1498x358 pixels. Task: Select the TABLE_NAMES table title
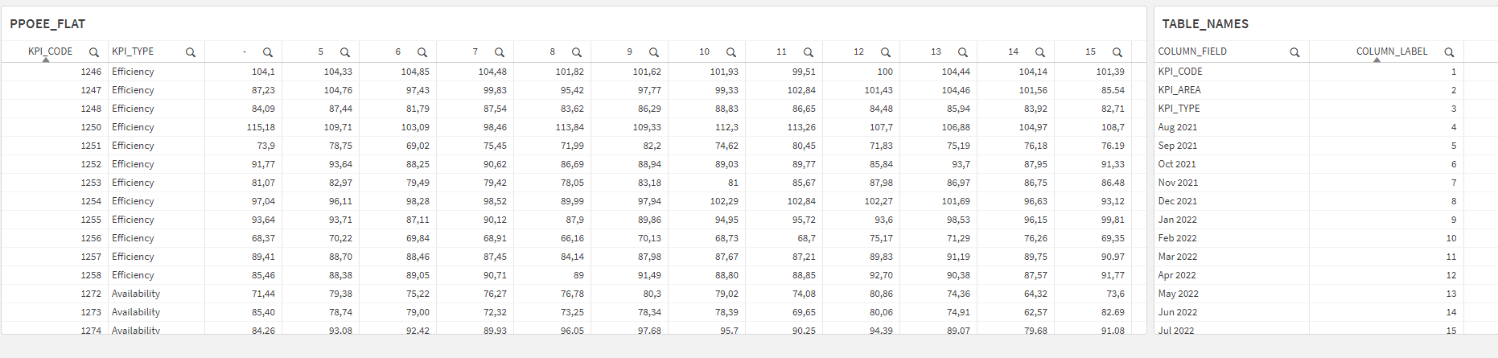click(x=1205, y=24)
